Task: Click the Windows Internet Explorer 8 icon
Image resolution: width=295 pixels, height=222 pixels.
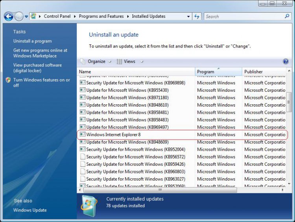Action: tap(83, 135)
